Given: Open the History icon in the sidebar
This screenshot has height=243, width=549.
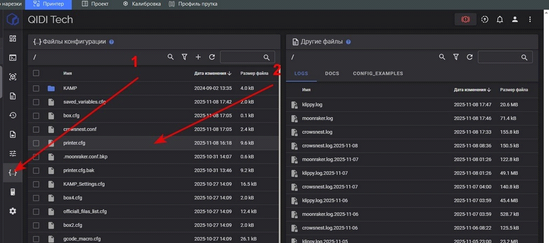Looking at the screenshot, I should point(13,115).
